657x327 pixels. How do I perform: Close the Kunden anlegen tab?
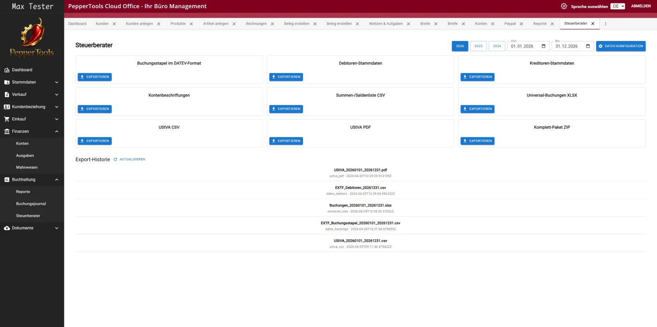[159, 24]
